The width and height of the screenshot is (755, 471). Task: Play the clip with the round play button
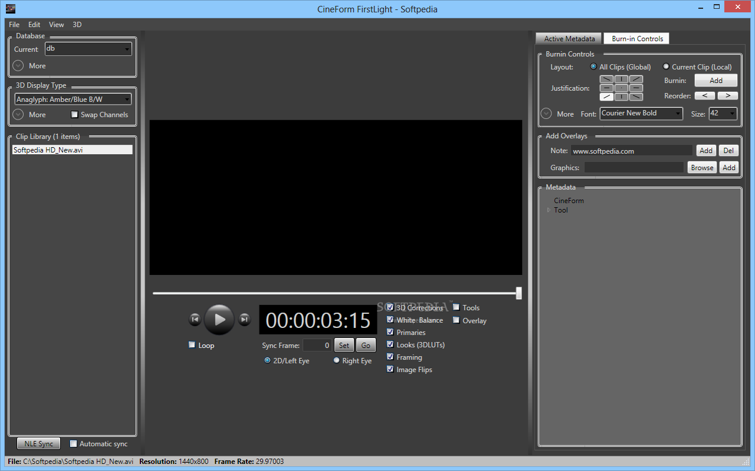[x=219, y=320]
